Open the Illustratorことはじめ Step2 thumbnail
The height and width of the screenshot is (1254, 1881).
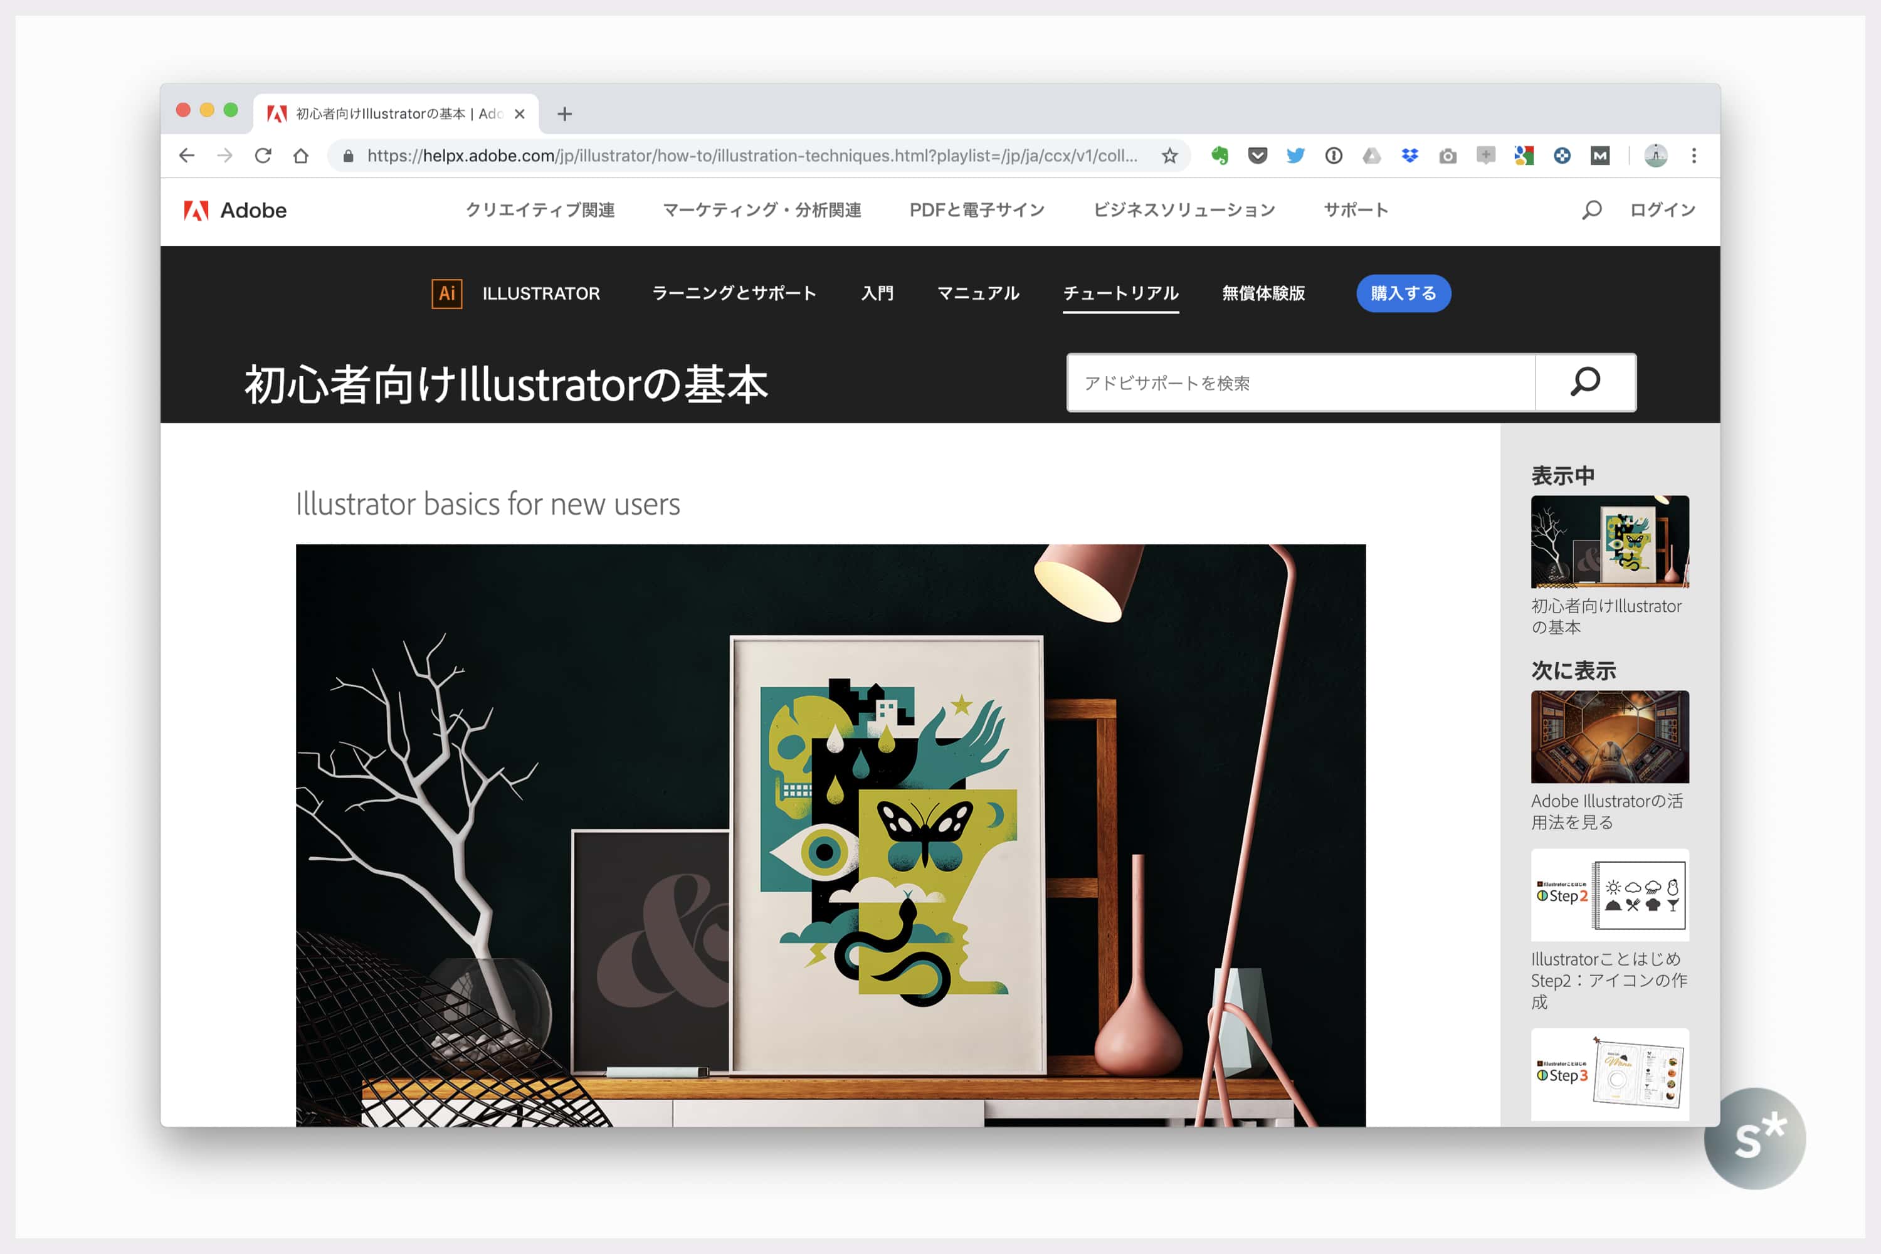coord(1609,895)
